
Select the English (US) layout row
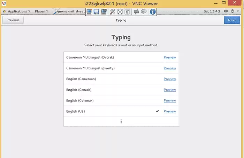tap(121, 111)
